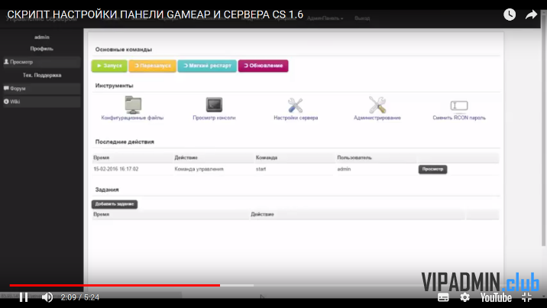Click Просмотр button in the start row
Screen dimensions: 547x308
[x=432, y=169]
